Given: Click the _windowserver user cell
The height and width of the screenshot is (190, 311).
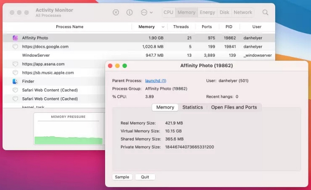Looking at the screenshot, I should [257, 55].
